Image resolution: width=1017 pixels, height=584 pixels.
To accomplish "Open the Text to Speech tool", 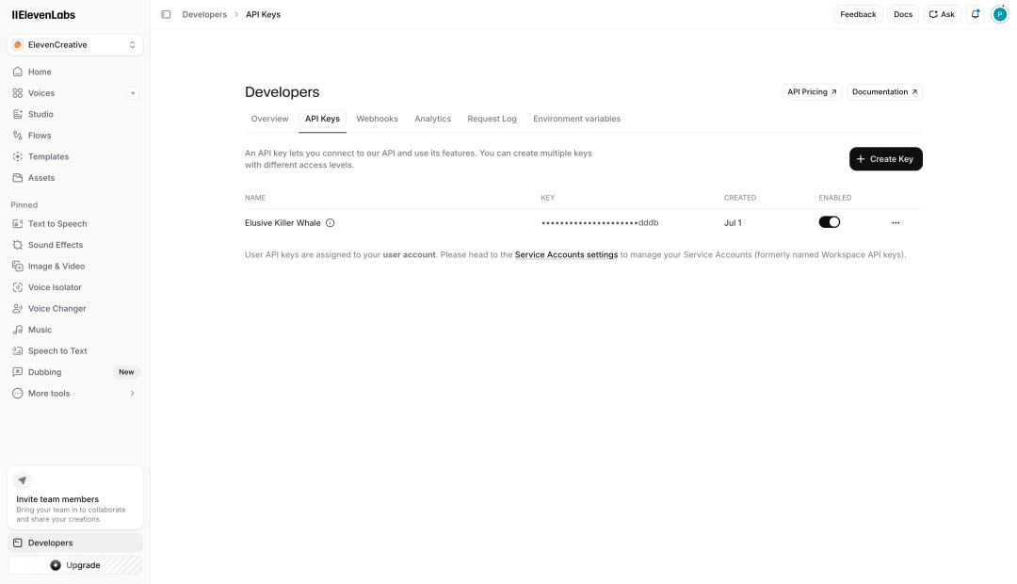I will click(x=75, y=224).
